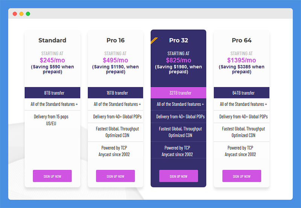Select the 8TB transfer bar
The image size is (301, 208).
(x=52, y=93)
